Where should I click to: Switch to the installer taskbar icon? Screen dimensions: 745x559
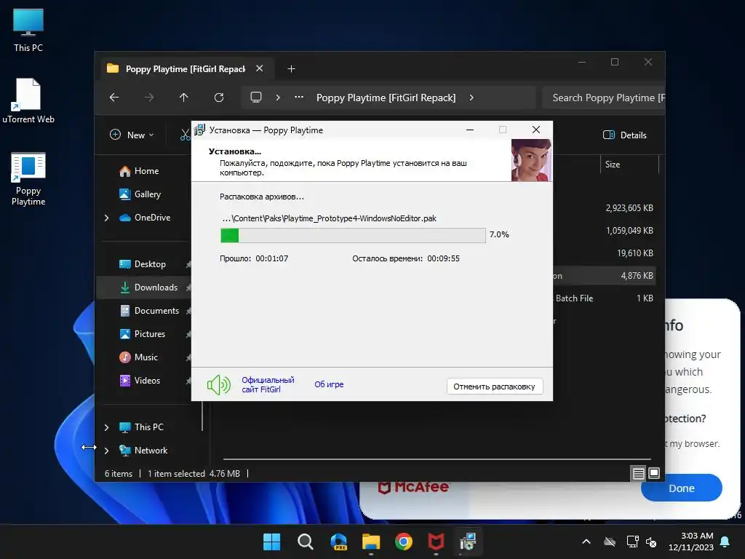pos(468,542)
